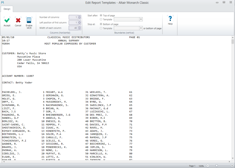Select Stop at Template radio button
Screen dimensions: 235x168
click(x=101, y=28)
